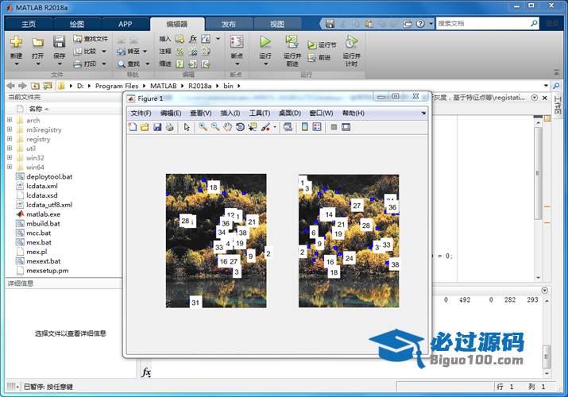Open the Print (打印) dropdown arrow
Image resolution: width=568 pixels, height=397 pixels.
[x=102, y=64]
